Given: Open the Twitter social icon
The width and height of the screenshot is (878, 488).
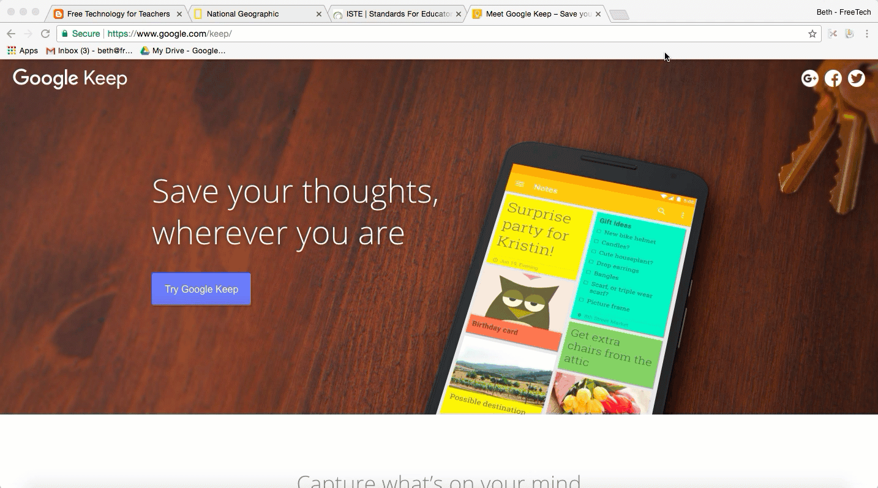Looking at the screenshot, I should click(x=856, y=78).
